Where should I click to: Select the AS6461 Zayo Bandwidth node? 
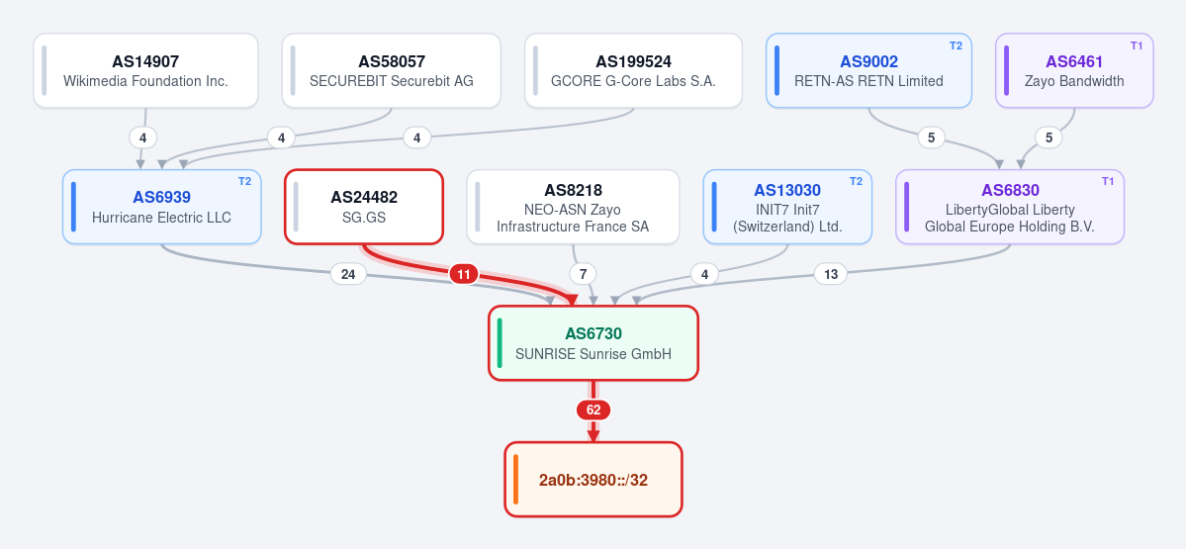coord(1074,70)
